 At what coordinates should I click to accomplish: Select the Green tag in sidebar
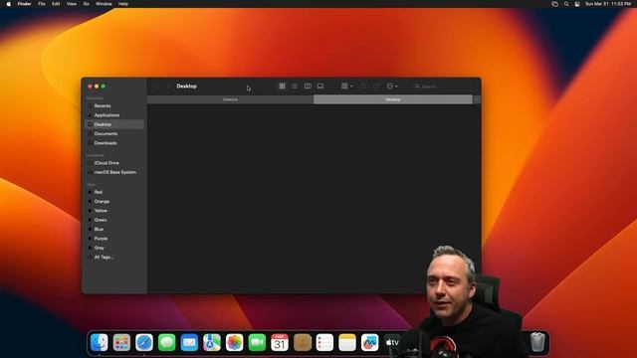tap(115, 220)
